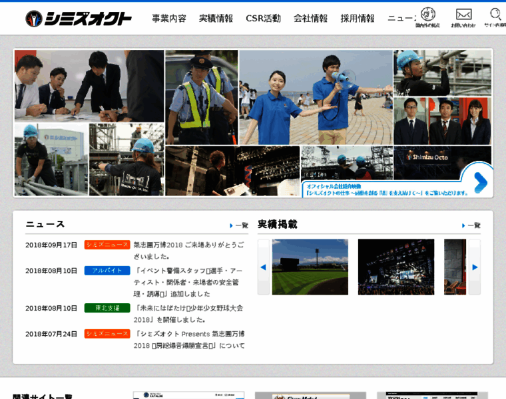The width and height of the screenshot is (506, 399).
Task: Go to the 採用情報 menu
Action: point(358,19)
